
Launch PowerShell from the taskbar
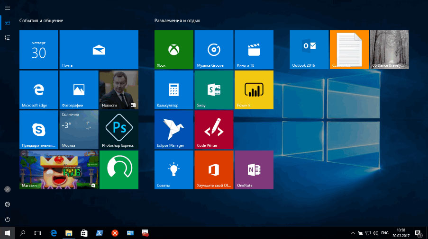pos(100,233)
